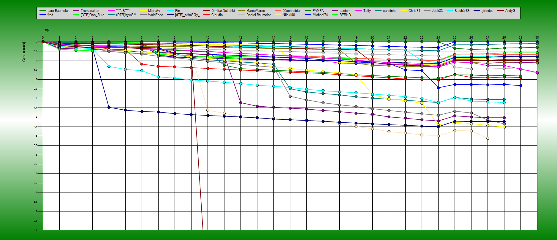Click lap number 5 on the axis
557x240 pixels.
[125, 38]
